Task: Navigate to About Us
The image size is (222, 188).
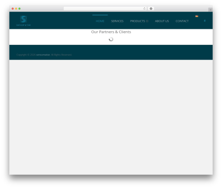Action: (162, 21)
